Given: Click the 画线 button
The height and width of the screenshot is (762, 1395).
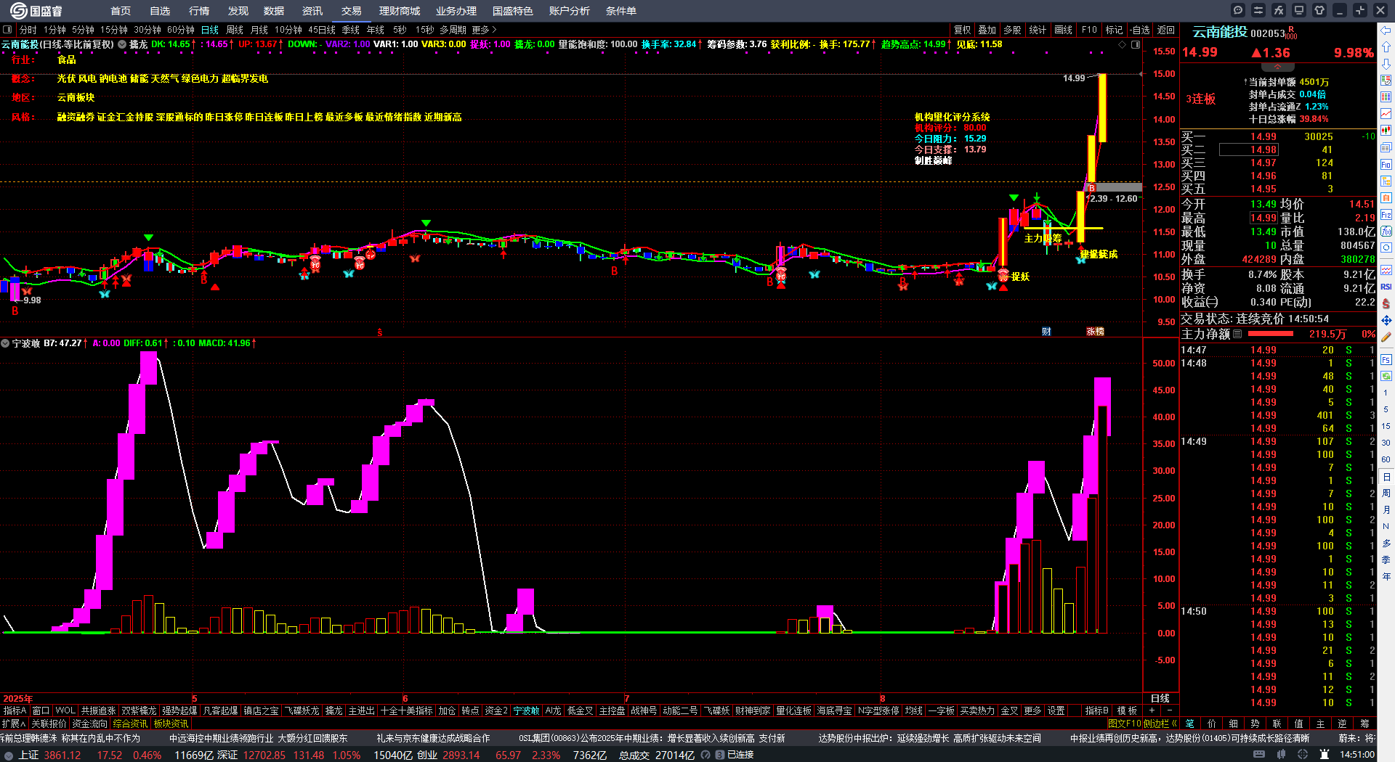Looking at the screenshot, I should coord(1064,30).
